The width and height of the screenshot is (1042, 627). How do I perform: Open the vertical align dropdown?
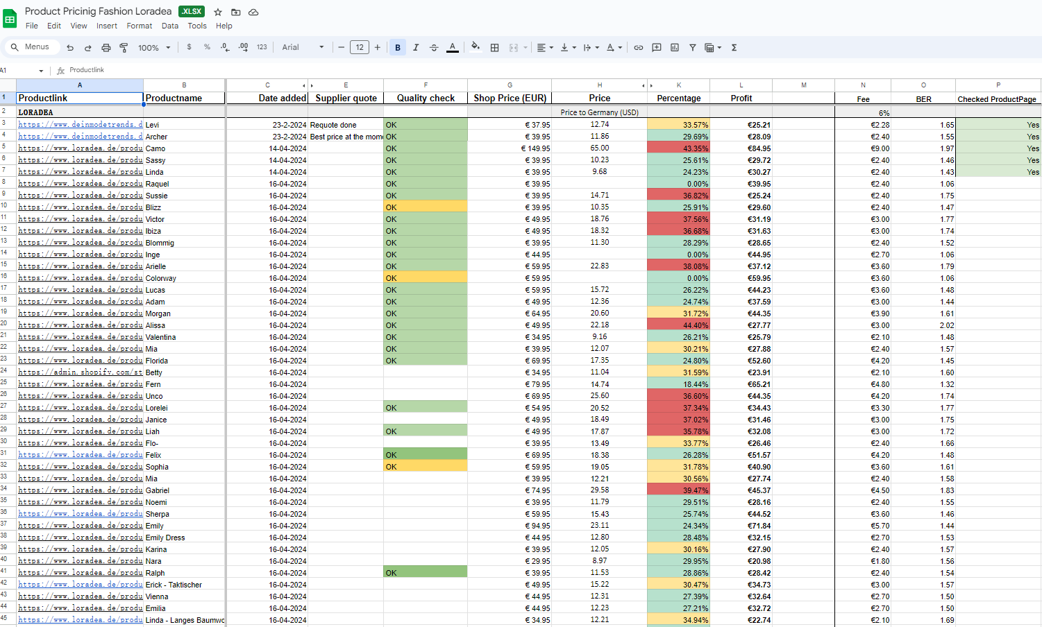tap(569, 47)
